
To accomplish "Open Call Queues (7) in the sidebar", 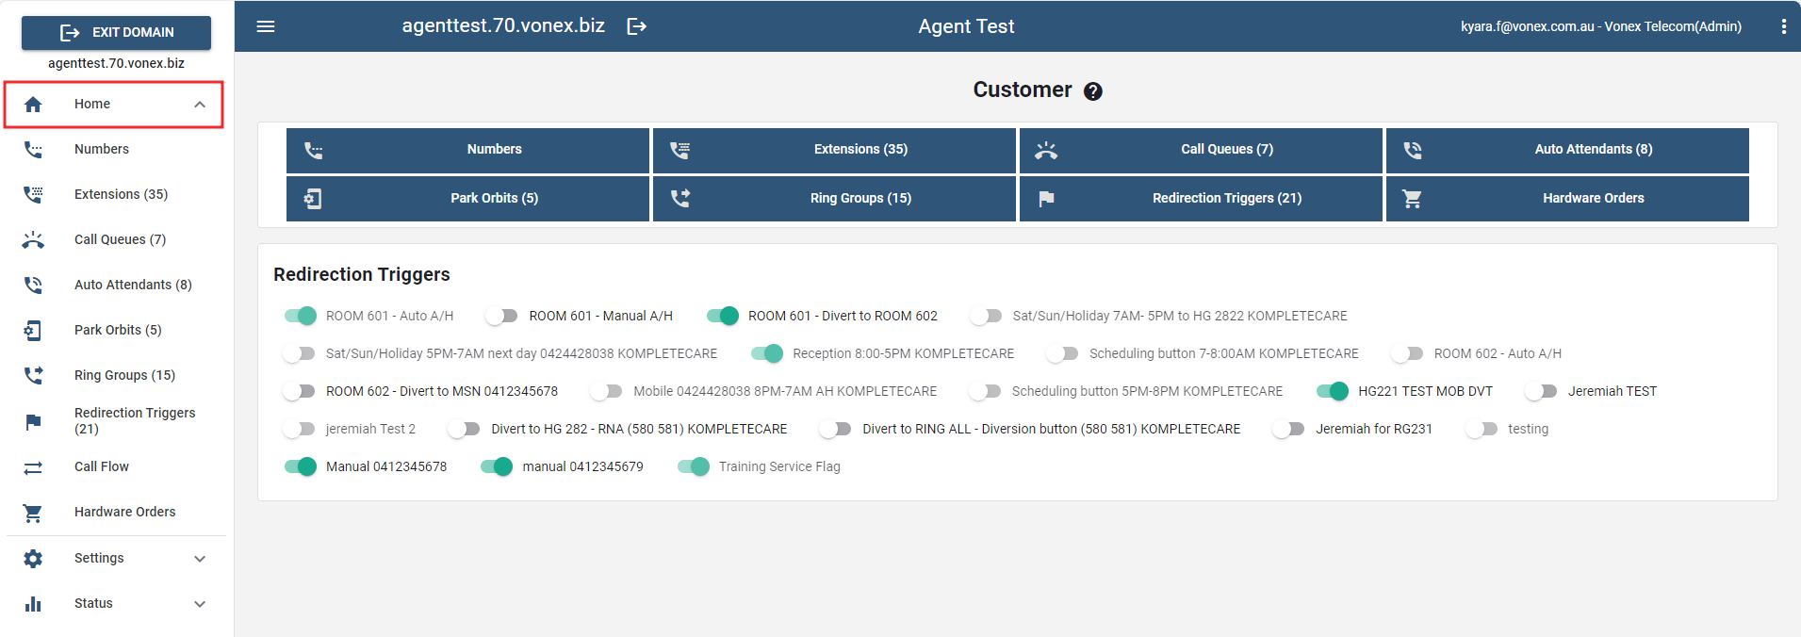I will tap(120, 239).
